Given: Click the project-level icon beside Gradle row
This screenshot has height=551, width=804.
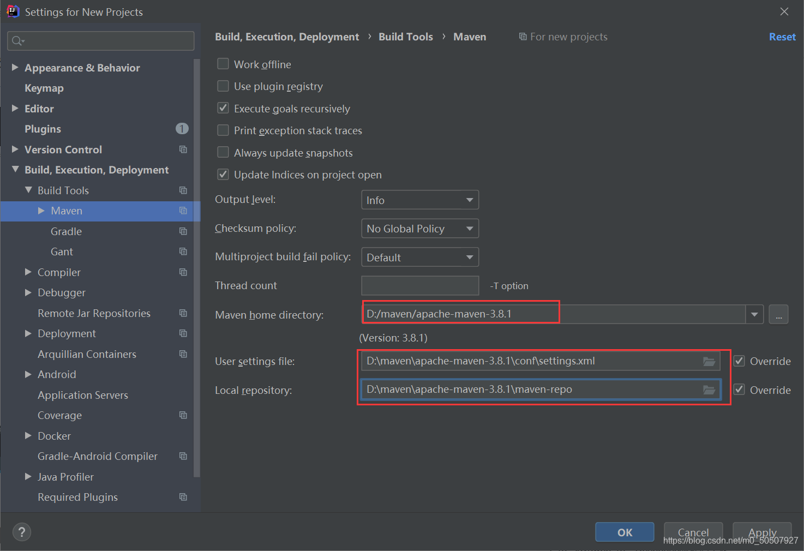Looking at the screenshot, I should [x=183, y=231].
